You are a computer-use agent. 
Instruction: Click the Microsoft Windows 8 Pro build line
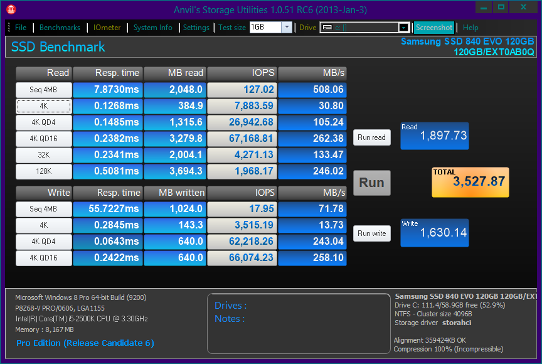(80, 297)
